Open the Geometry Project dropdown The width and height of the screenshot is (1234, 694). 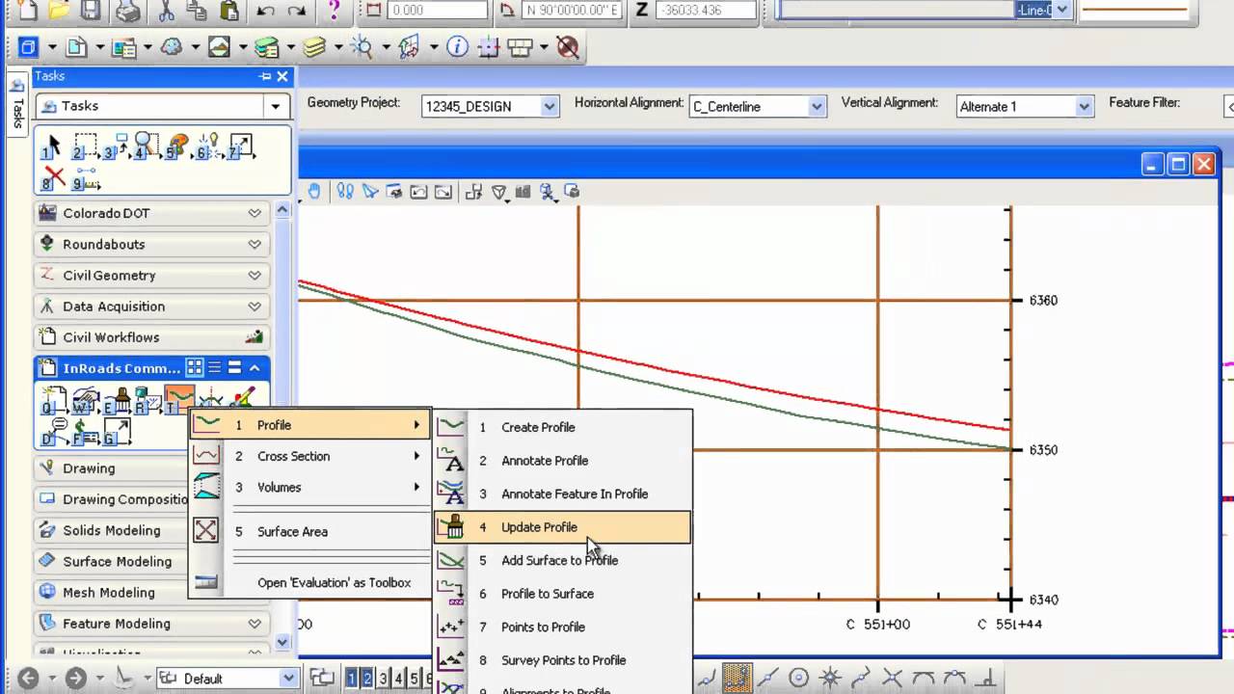[x=550, y=107]
